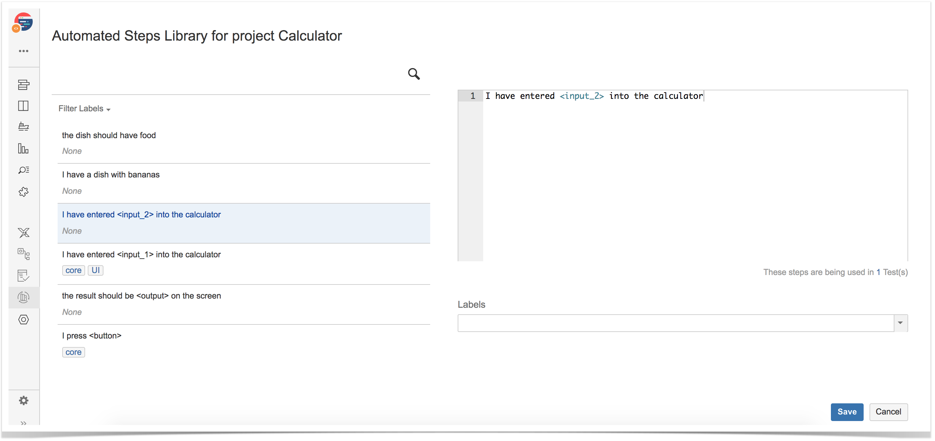Open project settings gear icon
Screen dimensions: 935x441
coord(24,401)
